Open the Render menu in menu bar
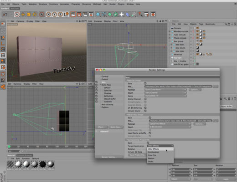The height and width of the screenshot is (182, 237). 113,4
